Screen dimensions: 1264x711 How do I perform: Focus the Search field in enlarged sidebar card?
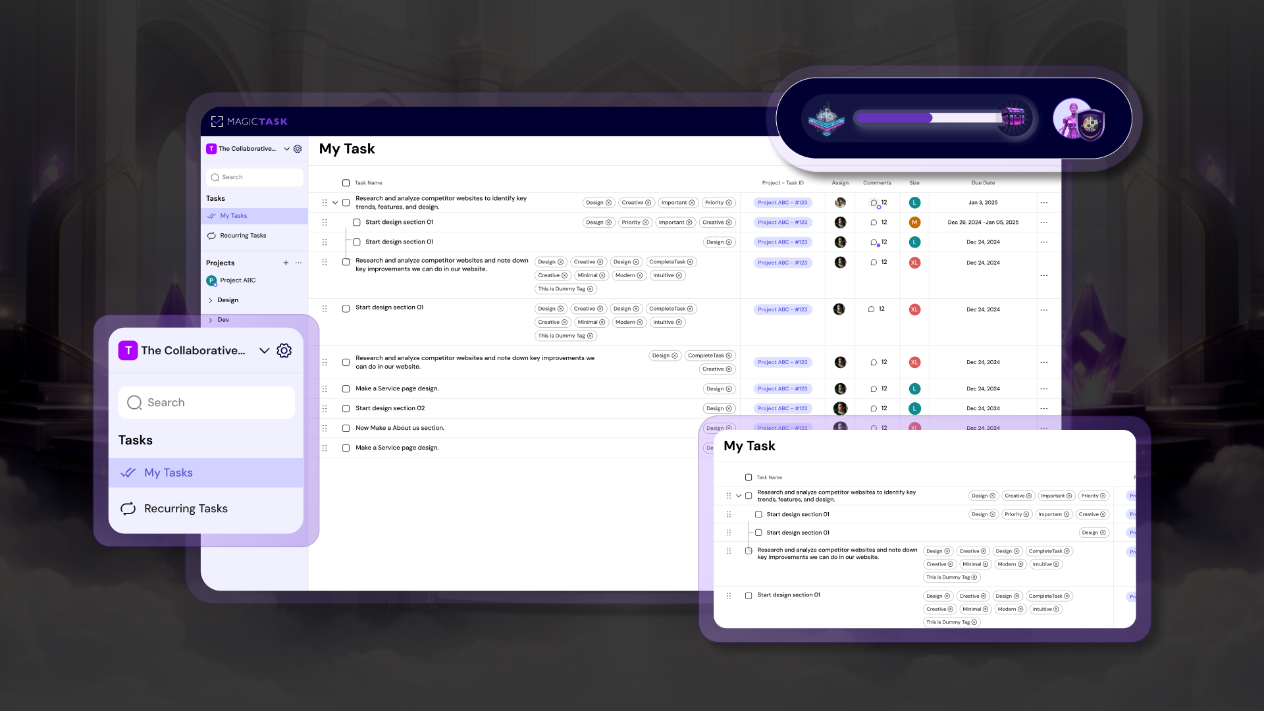(206, 402)
